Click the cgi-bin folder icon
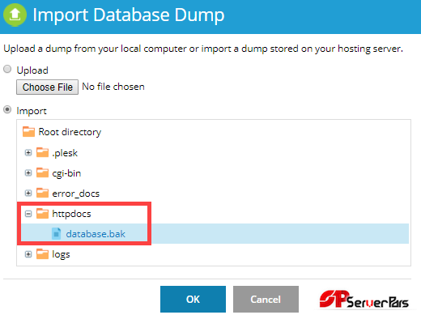This screenshot has height=315, width=421. click(x=42, y=172)
